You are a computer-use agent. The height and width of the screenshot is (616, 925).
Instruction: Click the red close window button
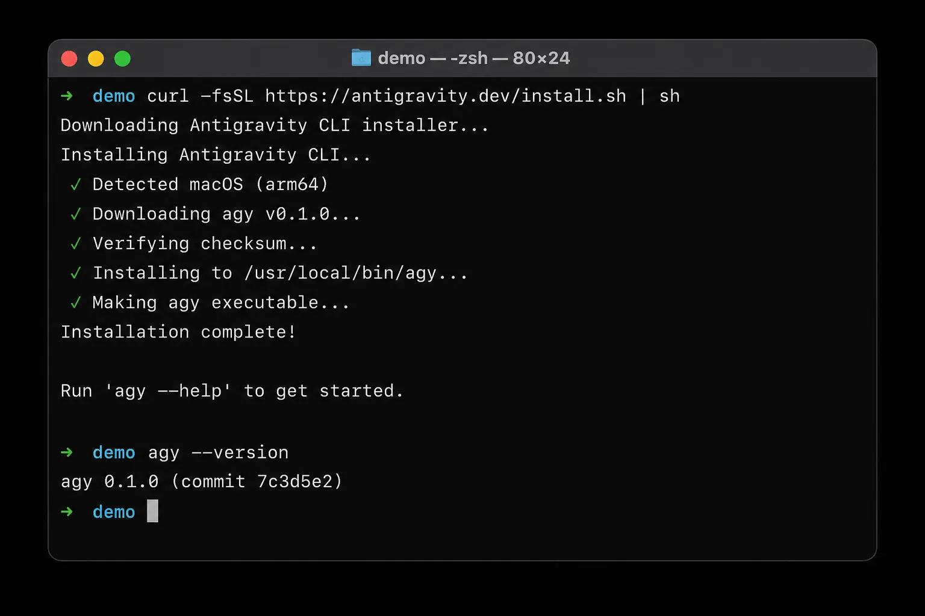pyautogui.click(x=69, y=58)
